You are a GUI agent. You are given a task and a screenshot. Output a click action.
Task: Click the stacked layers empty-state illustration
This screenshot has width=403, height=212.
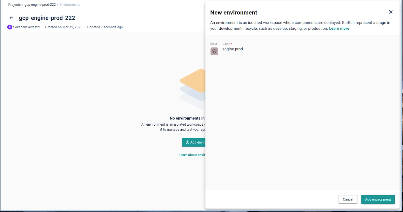193,88
